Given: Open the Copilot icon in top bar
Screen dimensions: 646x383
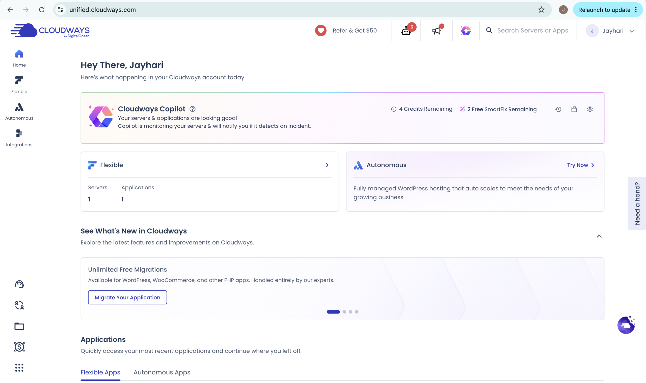Looking at the screenshot, I should coord(466,31).
